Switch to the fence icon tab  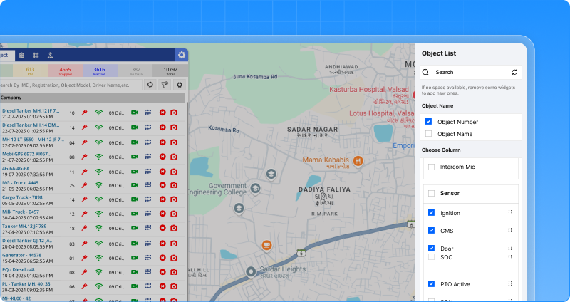[36, 55]
